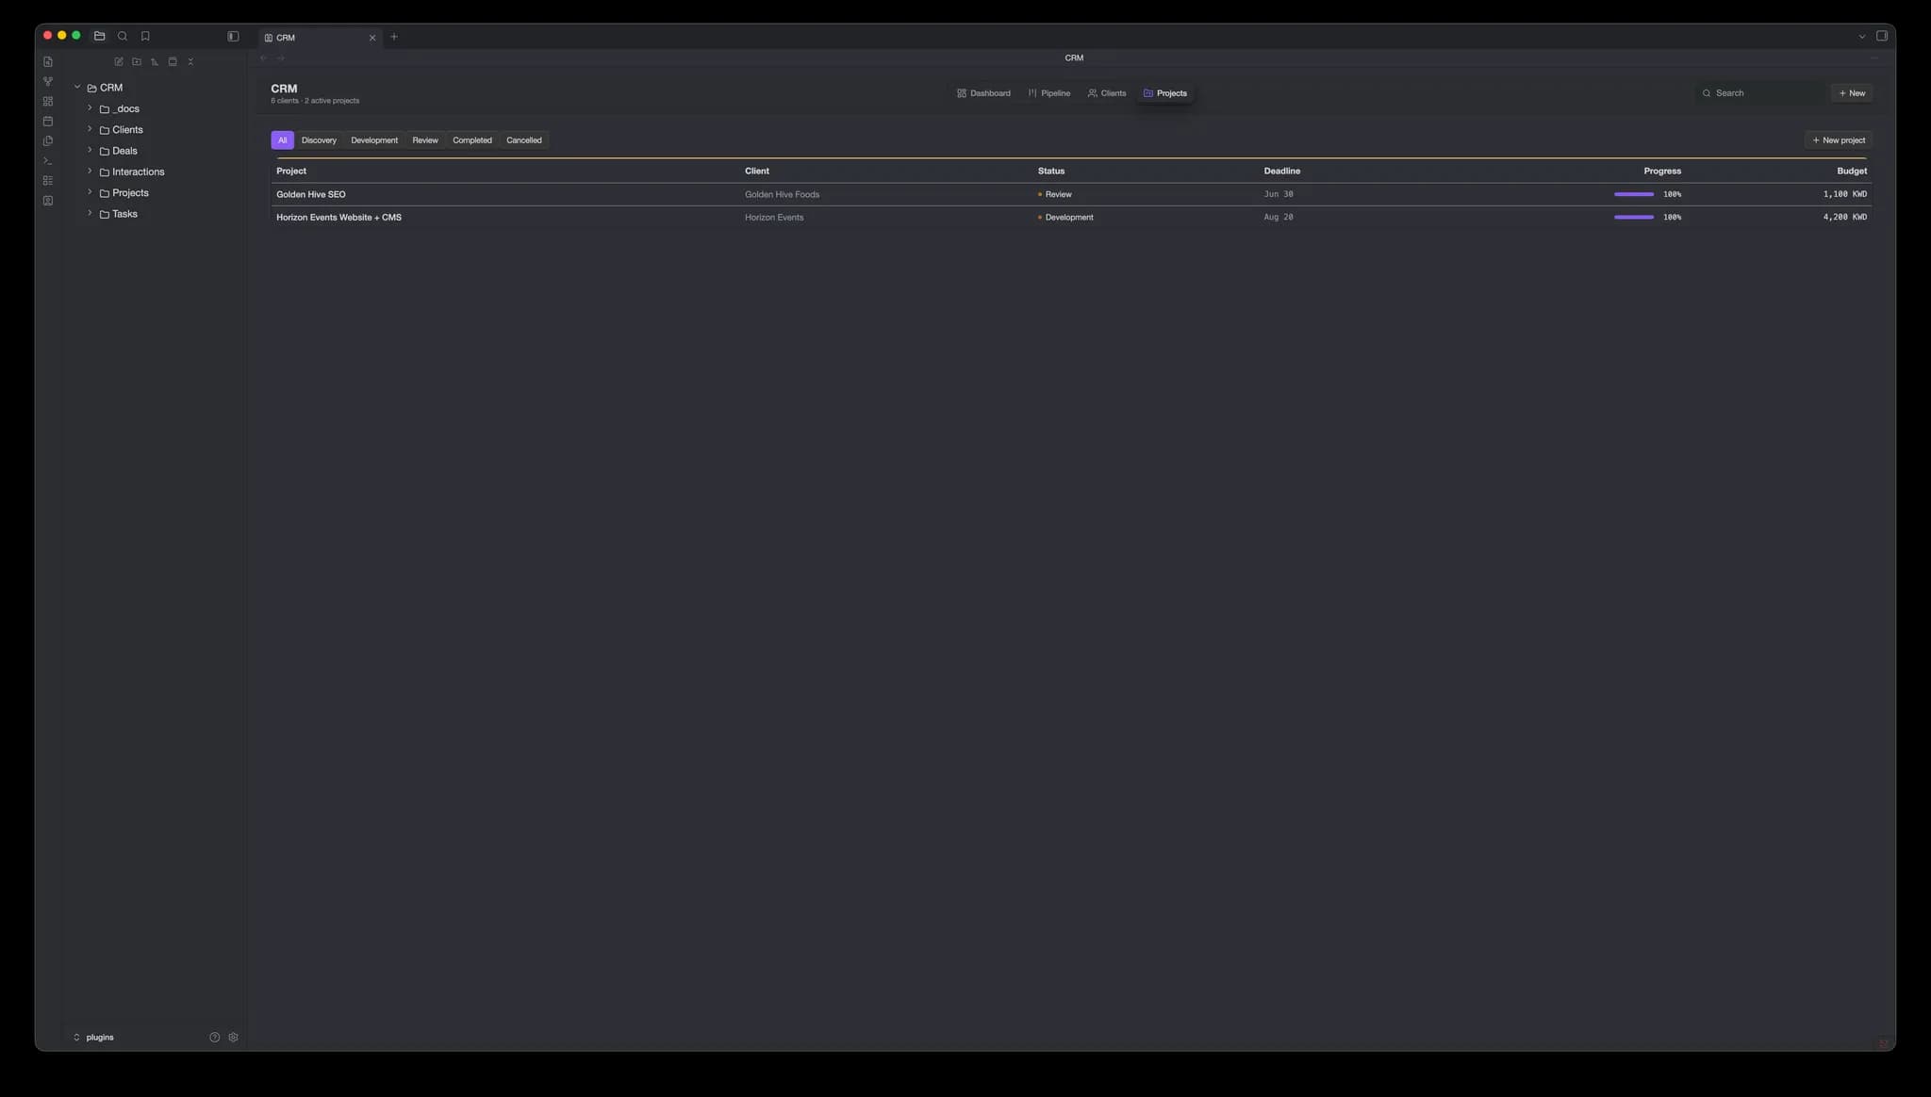Image resolution: width=1931 pixels, height=1097 pixels.
Task: Select the CRM document tab
Action: click(319, 38)
